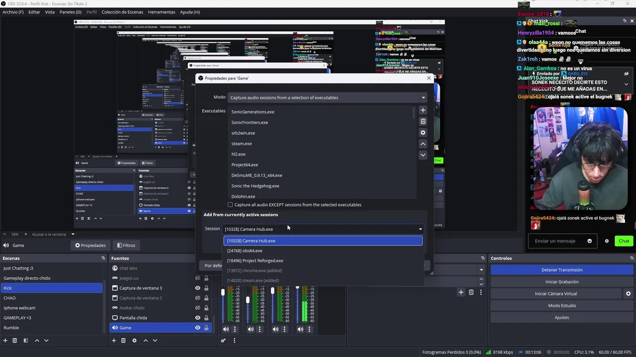Open emoji picker in chat message box

tap(590, 241)
